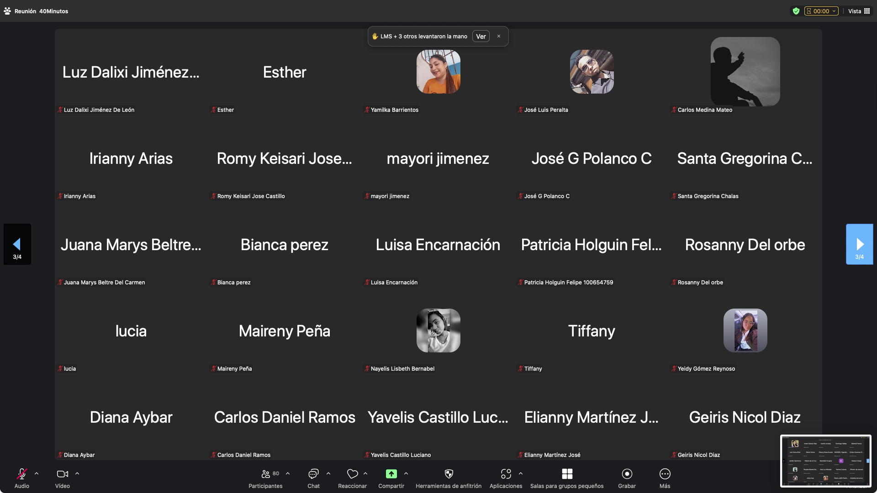Open the Participantes panel icon
The height and width of the screenshot is (493, 877).
click(x=265, y=474)
